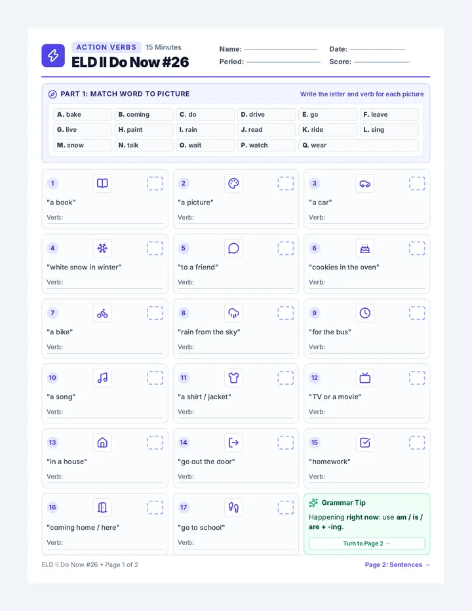Click the Date line field

378,49
